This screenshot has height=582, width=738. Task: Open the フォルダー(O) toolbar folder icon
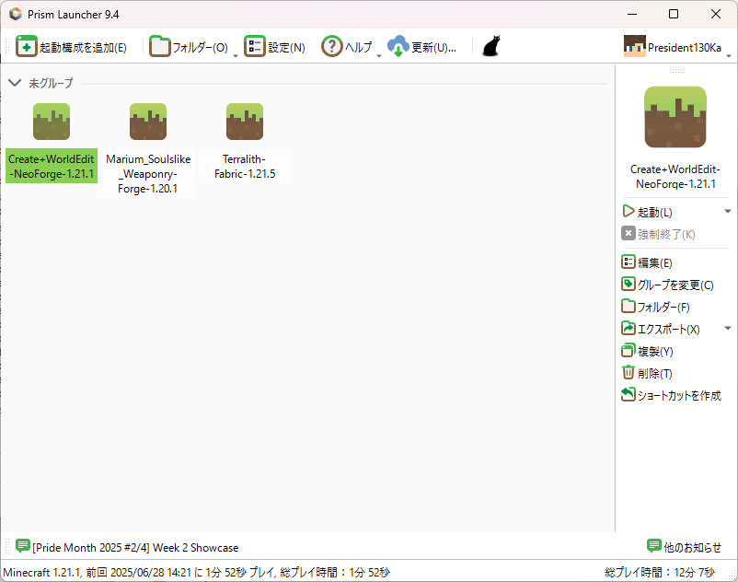click(x=159, y=47)
